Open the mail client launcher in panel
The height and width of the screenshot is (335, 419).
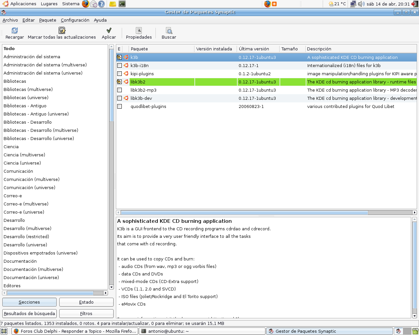pyautogui.click(x=94, y=4)
